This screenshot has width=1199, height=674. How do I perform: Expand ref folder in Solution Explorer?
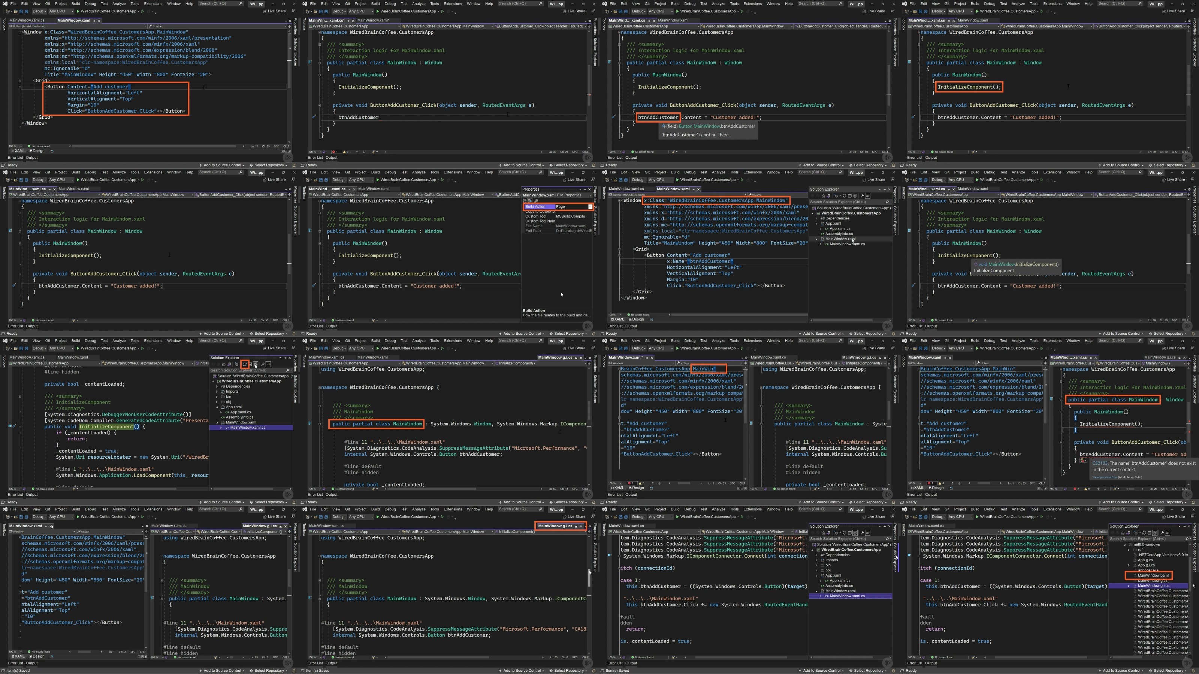pyautogui.click(x=1129, y=550)
